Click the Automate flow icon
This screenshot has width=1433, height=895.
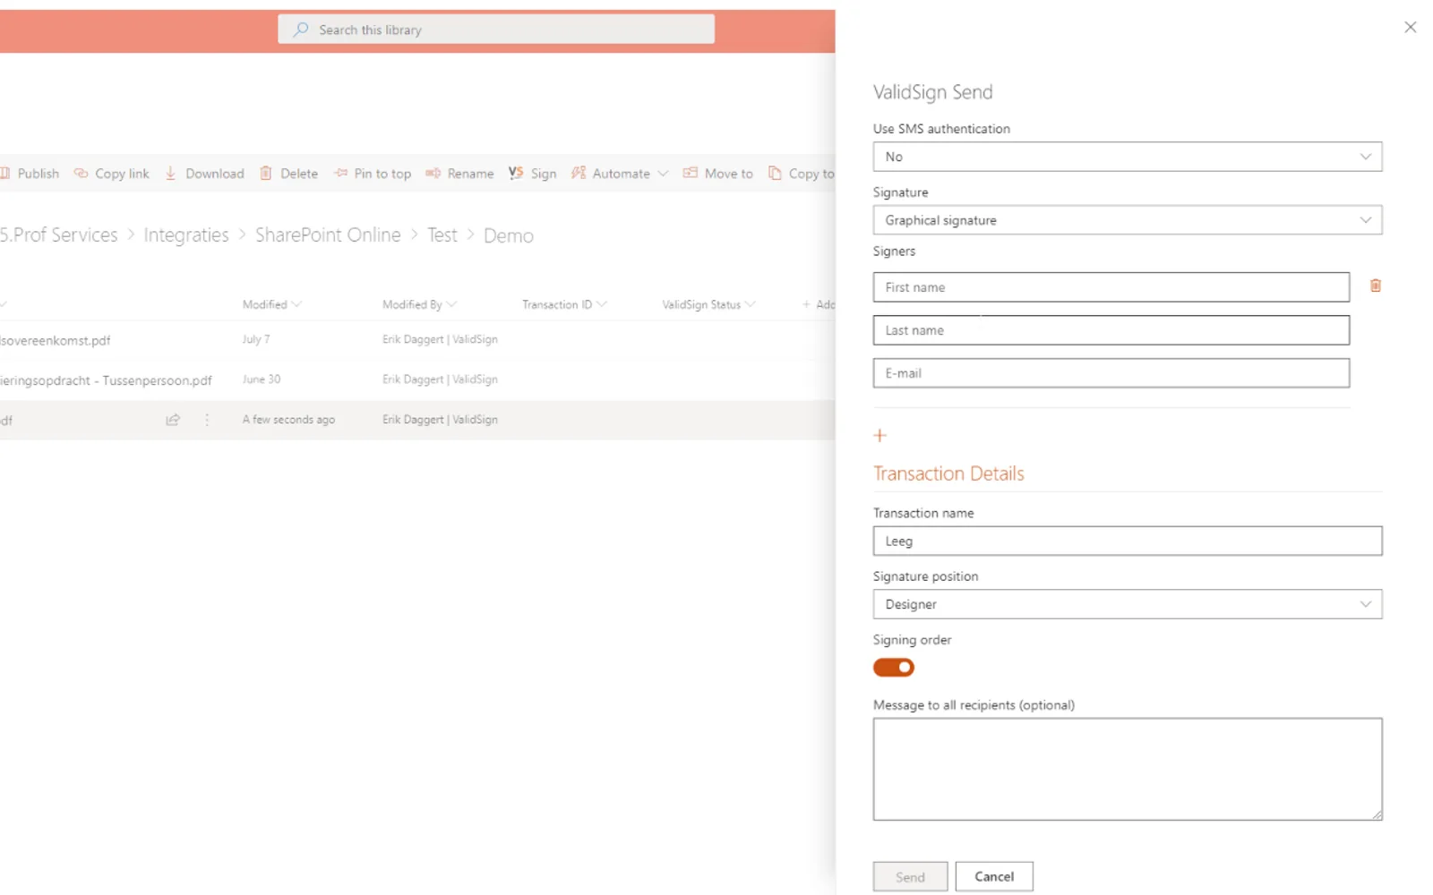579,173
